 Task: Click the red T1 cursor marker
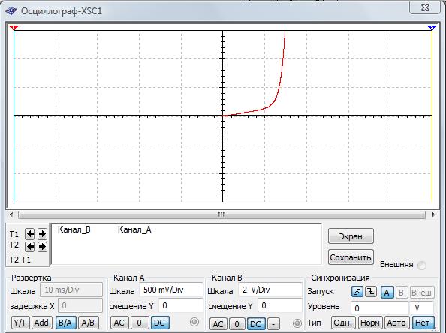click(x=14, y=28)
